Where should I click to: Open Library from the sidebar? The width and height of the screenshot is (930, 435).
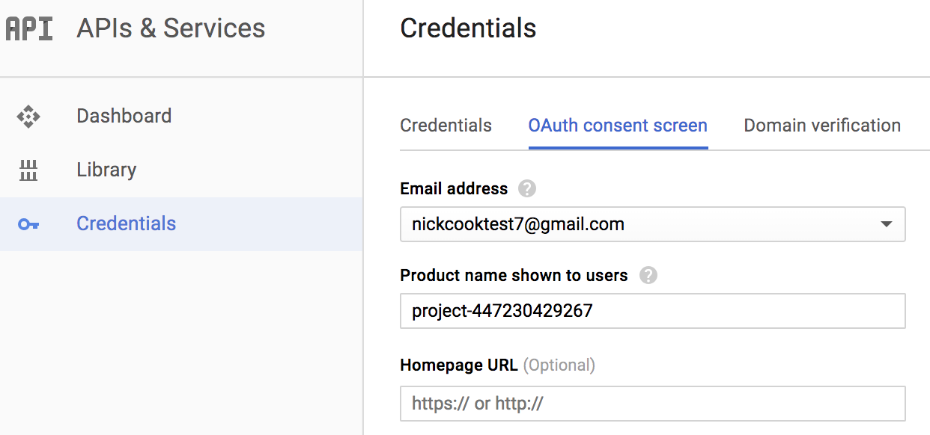pos(106,170)
